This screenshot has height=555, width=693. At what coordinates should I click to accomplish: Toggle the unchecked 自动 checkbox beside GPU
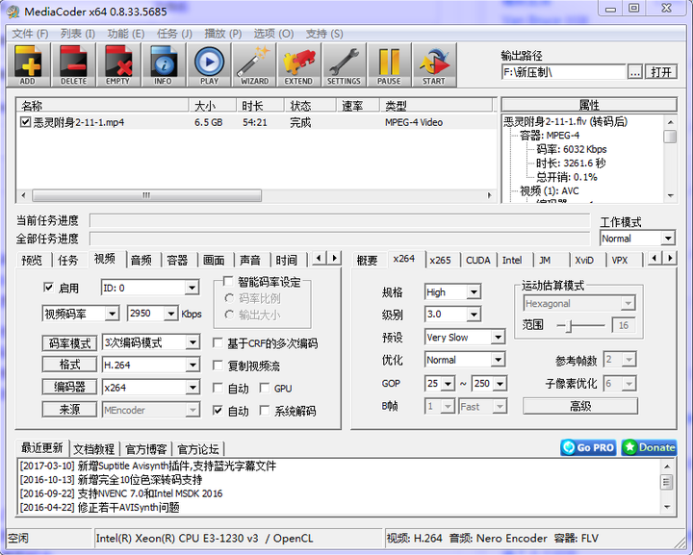click(218, 388)
